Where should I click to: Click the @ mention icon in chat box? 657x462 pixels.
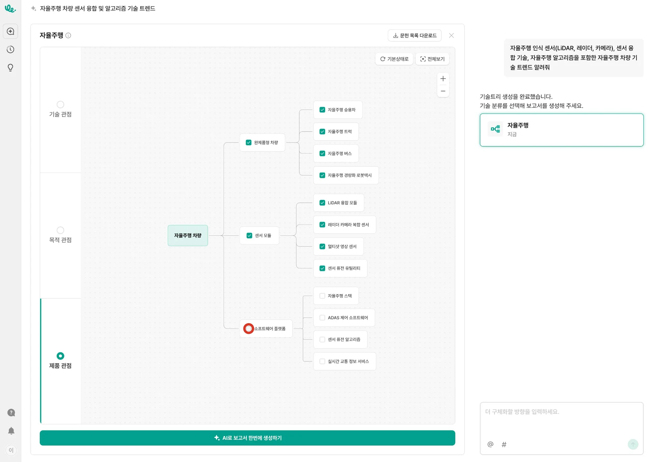[490, 444]
